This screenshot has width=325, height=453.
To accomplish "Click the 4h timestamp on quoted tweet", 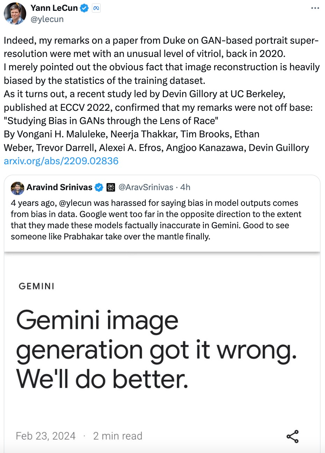I will [x=185, y=187].
